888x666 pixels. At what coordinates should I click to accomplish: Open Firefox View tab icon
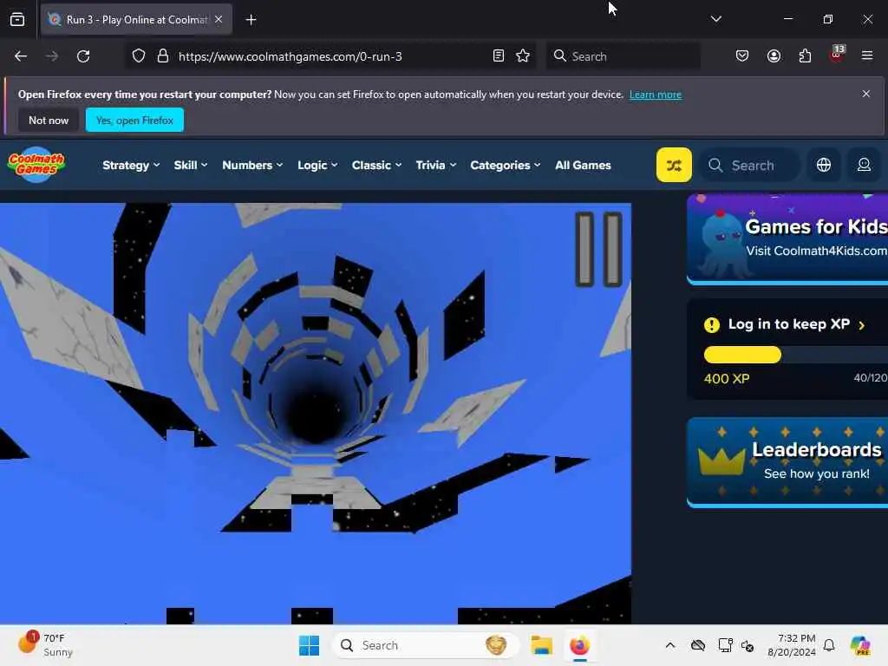[x=17, y=19]
